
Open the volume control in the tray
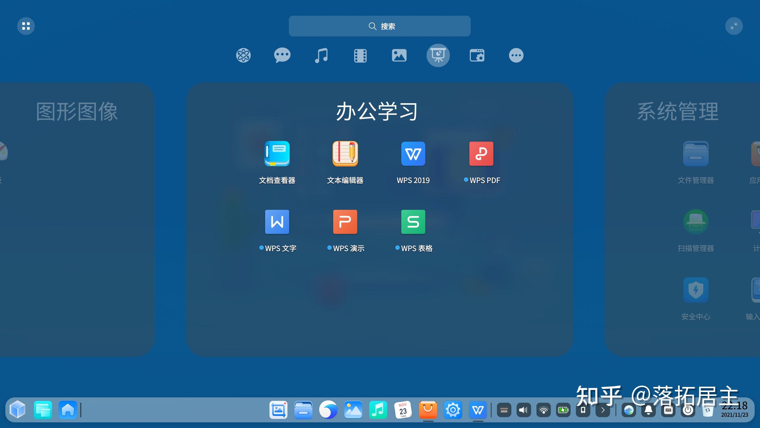[x=524, y=410]
